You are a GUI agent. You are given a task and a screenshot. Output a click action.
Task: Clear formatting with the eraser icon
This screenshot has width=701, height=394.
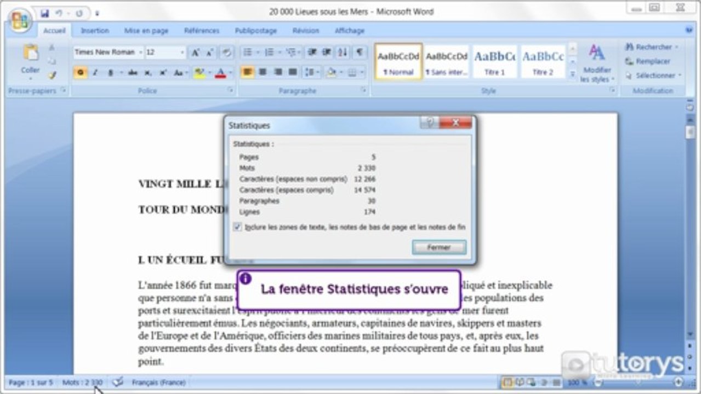(x=226, y=53)
